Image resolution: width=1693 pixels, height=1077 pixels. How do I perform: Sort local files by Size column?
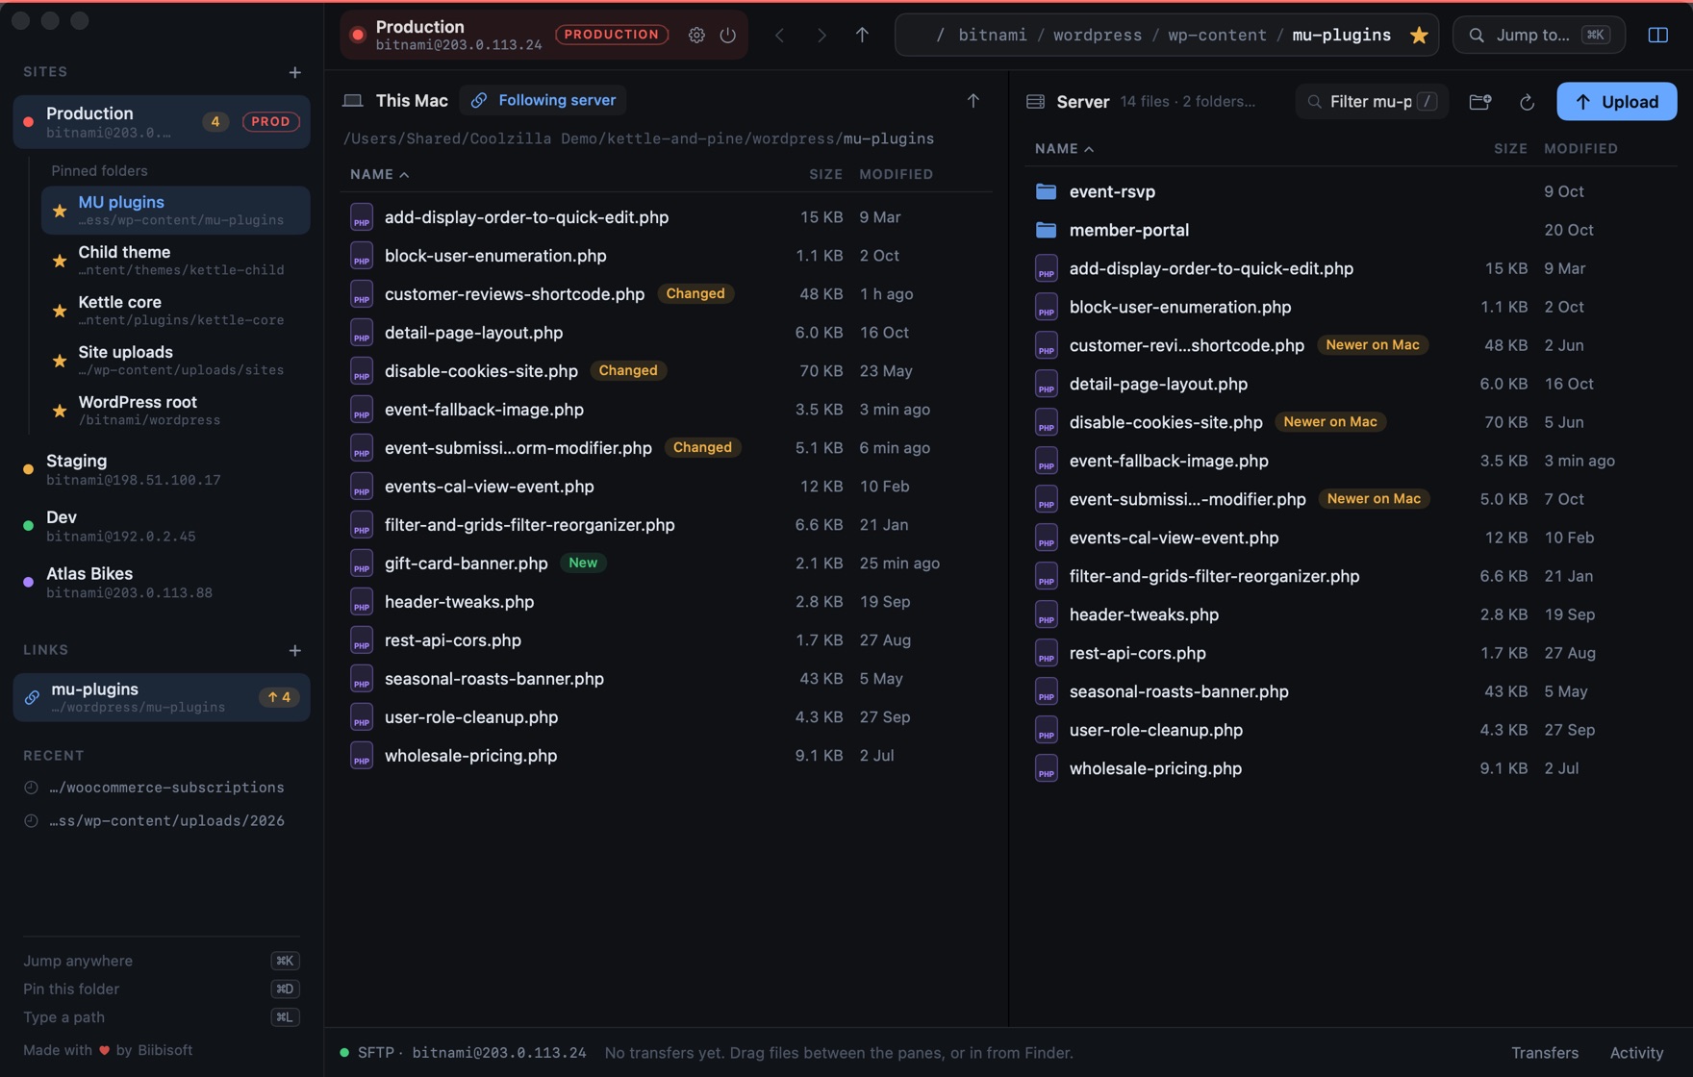[x=825, y=174]
